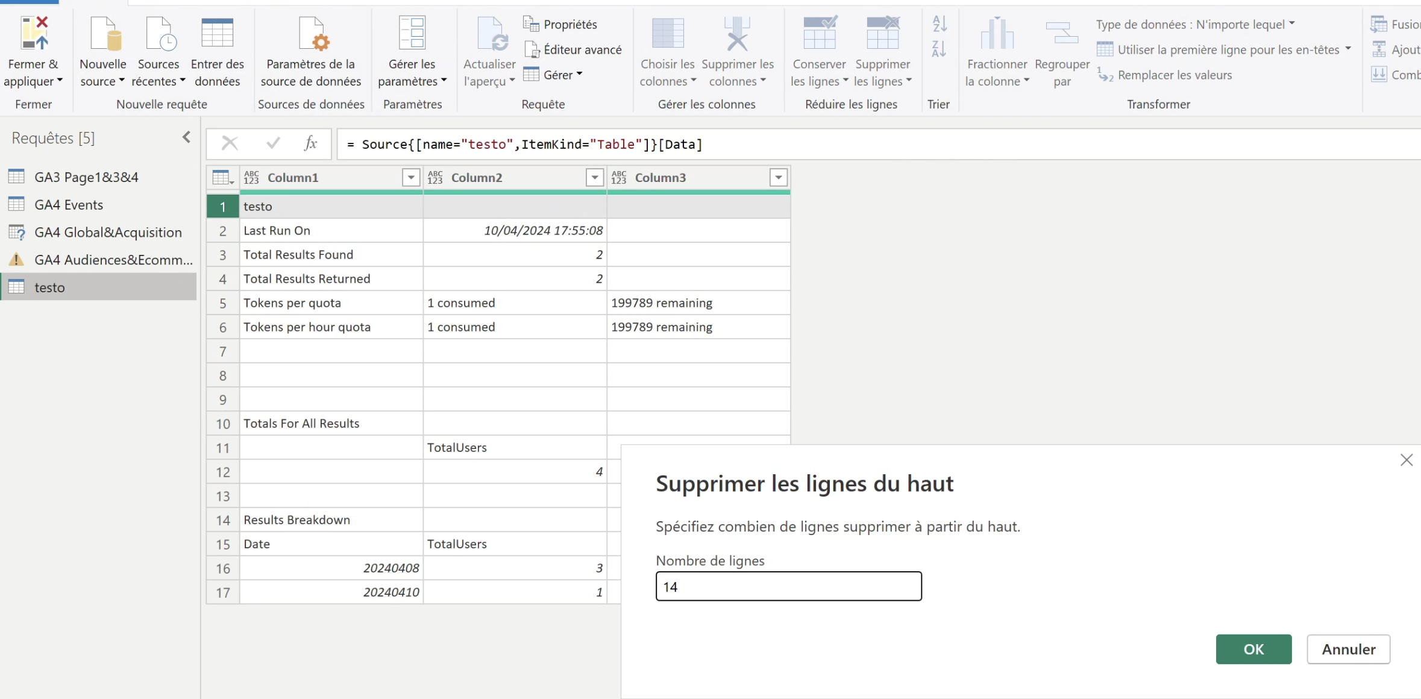
Task: Change Column2 data type via ABC123 icon
Action: 435,178
